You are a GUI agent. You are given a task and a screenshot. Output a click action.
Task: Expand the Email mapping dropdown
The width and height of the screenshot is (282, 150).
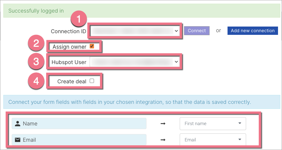click(213, 140)
